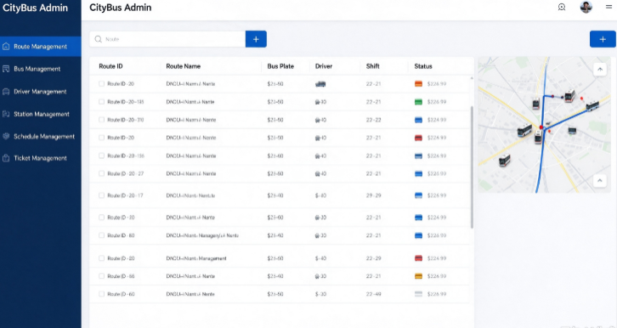Click the route name ending in Management
This screenshot has width=617, height=328.
point(196,258)
